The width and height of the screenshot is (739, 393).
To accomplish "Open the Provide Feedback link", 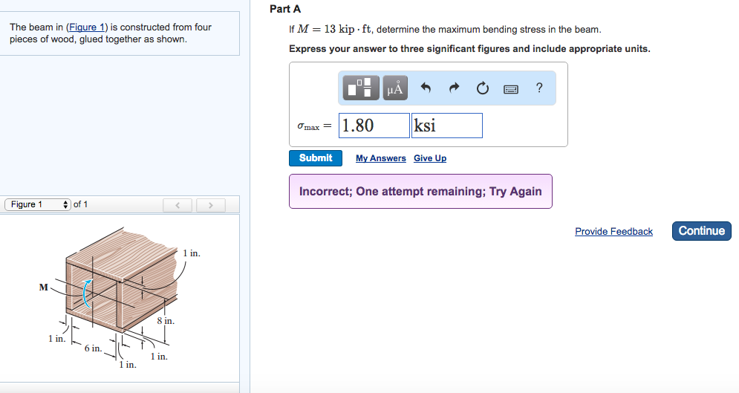I will (x=613, y=231).
